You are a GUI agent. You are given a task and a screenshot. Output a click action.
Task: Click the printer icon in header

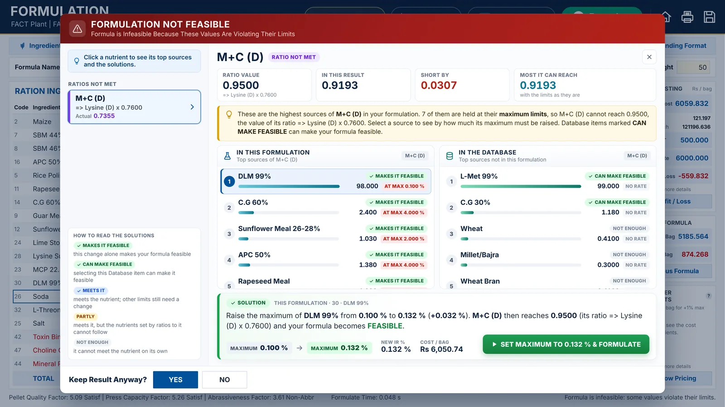687,17
